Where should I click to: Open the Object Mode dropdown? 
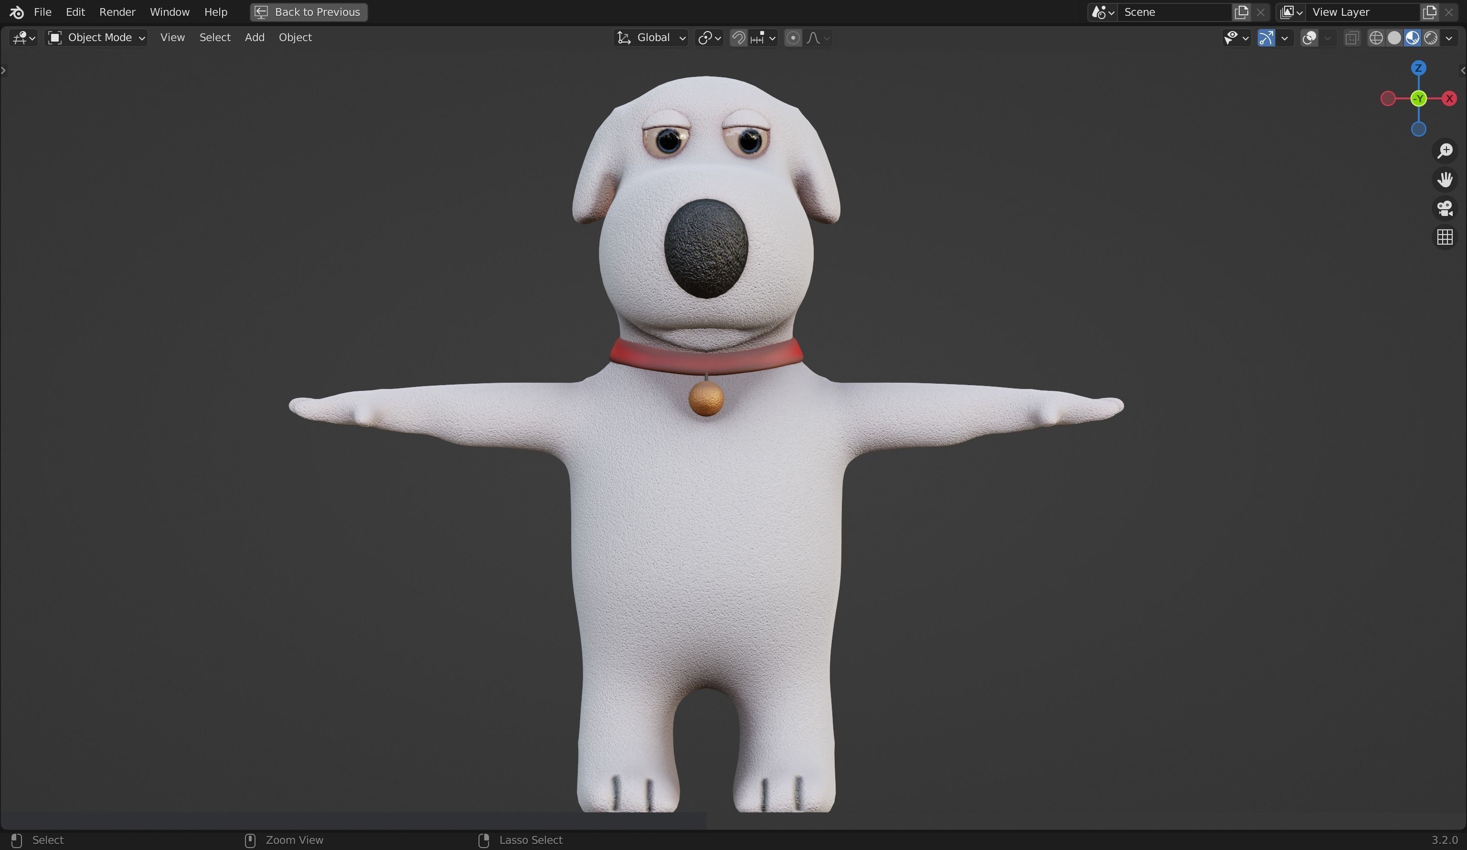(96, 38)
